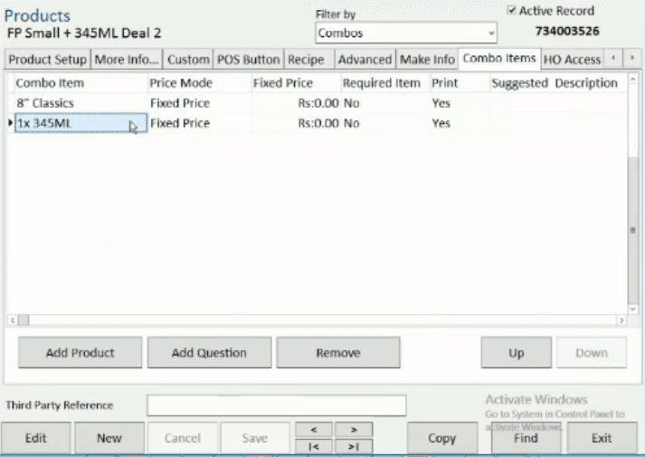Click the Down button
Screen dimensions: 645x457
(592, 353)
